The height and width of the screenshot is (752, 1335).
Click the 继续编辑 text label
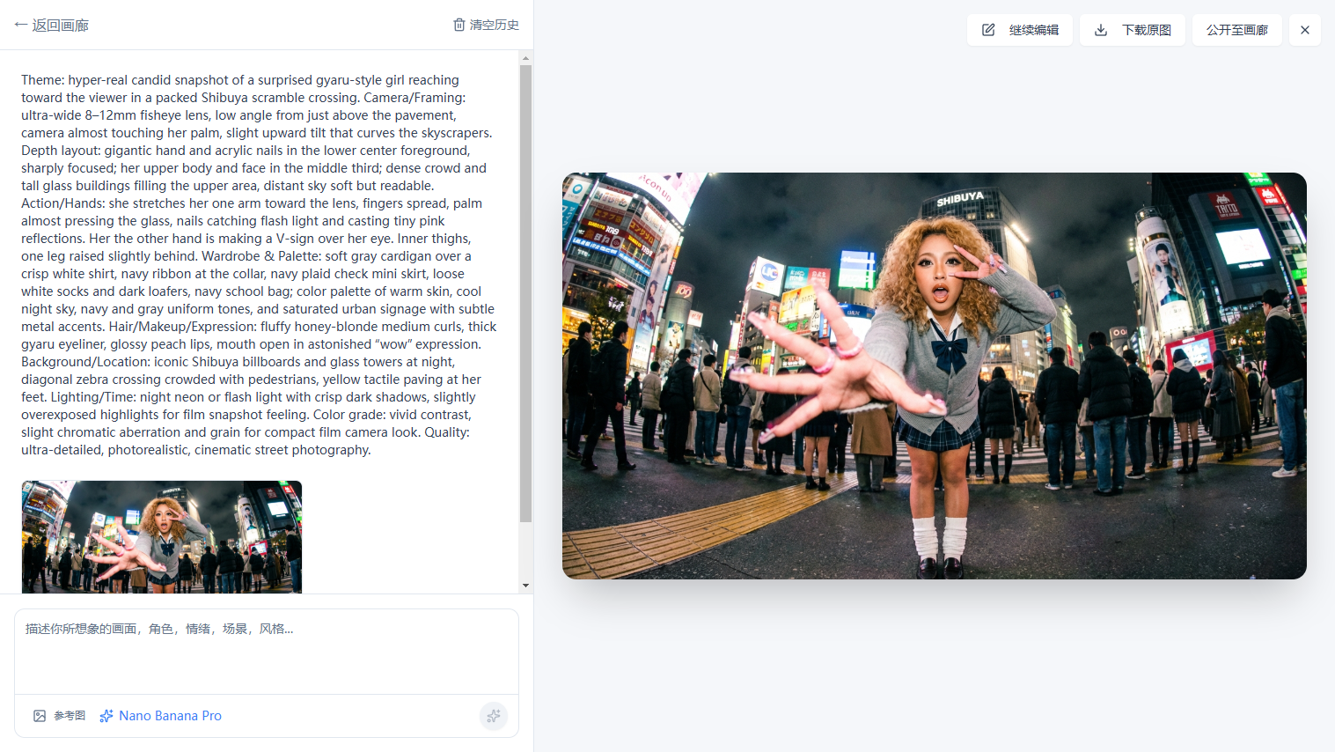point(1033,30)
